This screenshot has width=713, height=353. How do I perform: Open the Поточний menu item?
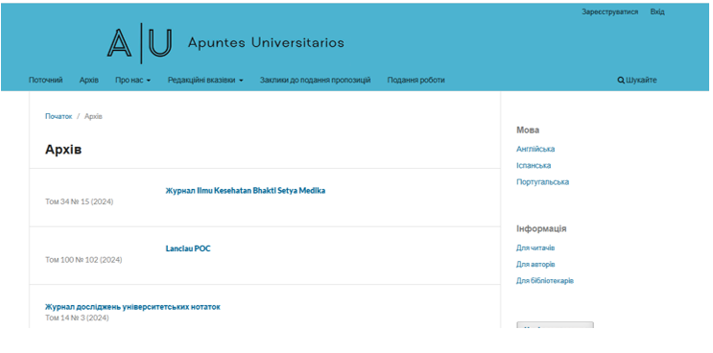(45, 81)
